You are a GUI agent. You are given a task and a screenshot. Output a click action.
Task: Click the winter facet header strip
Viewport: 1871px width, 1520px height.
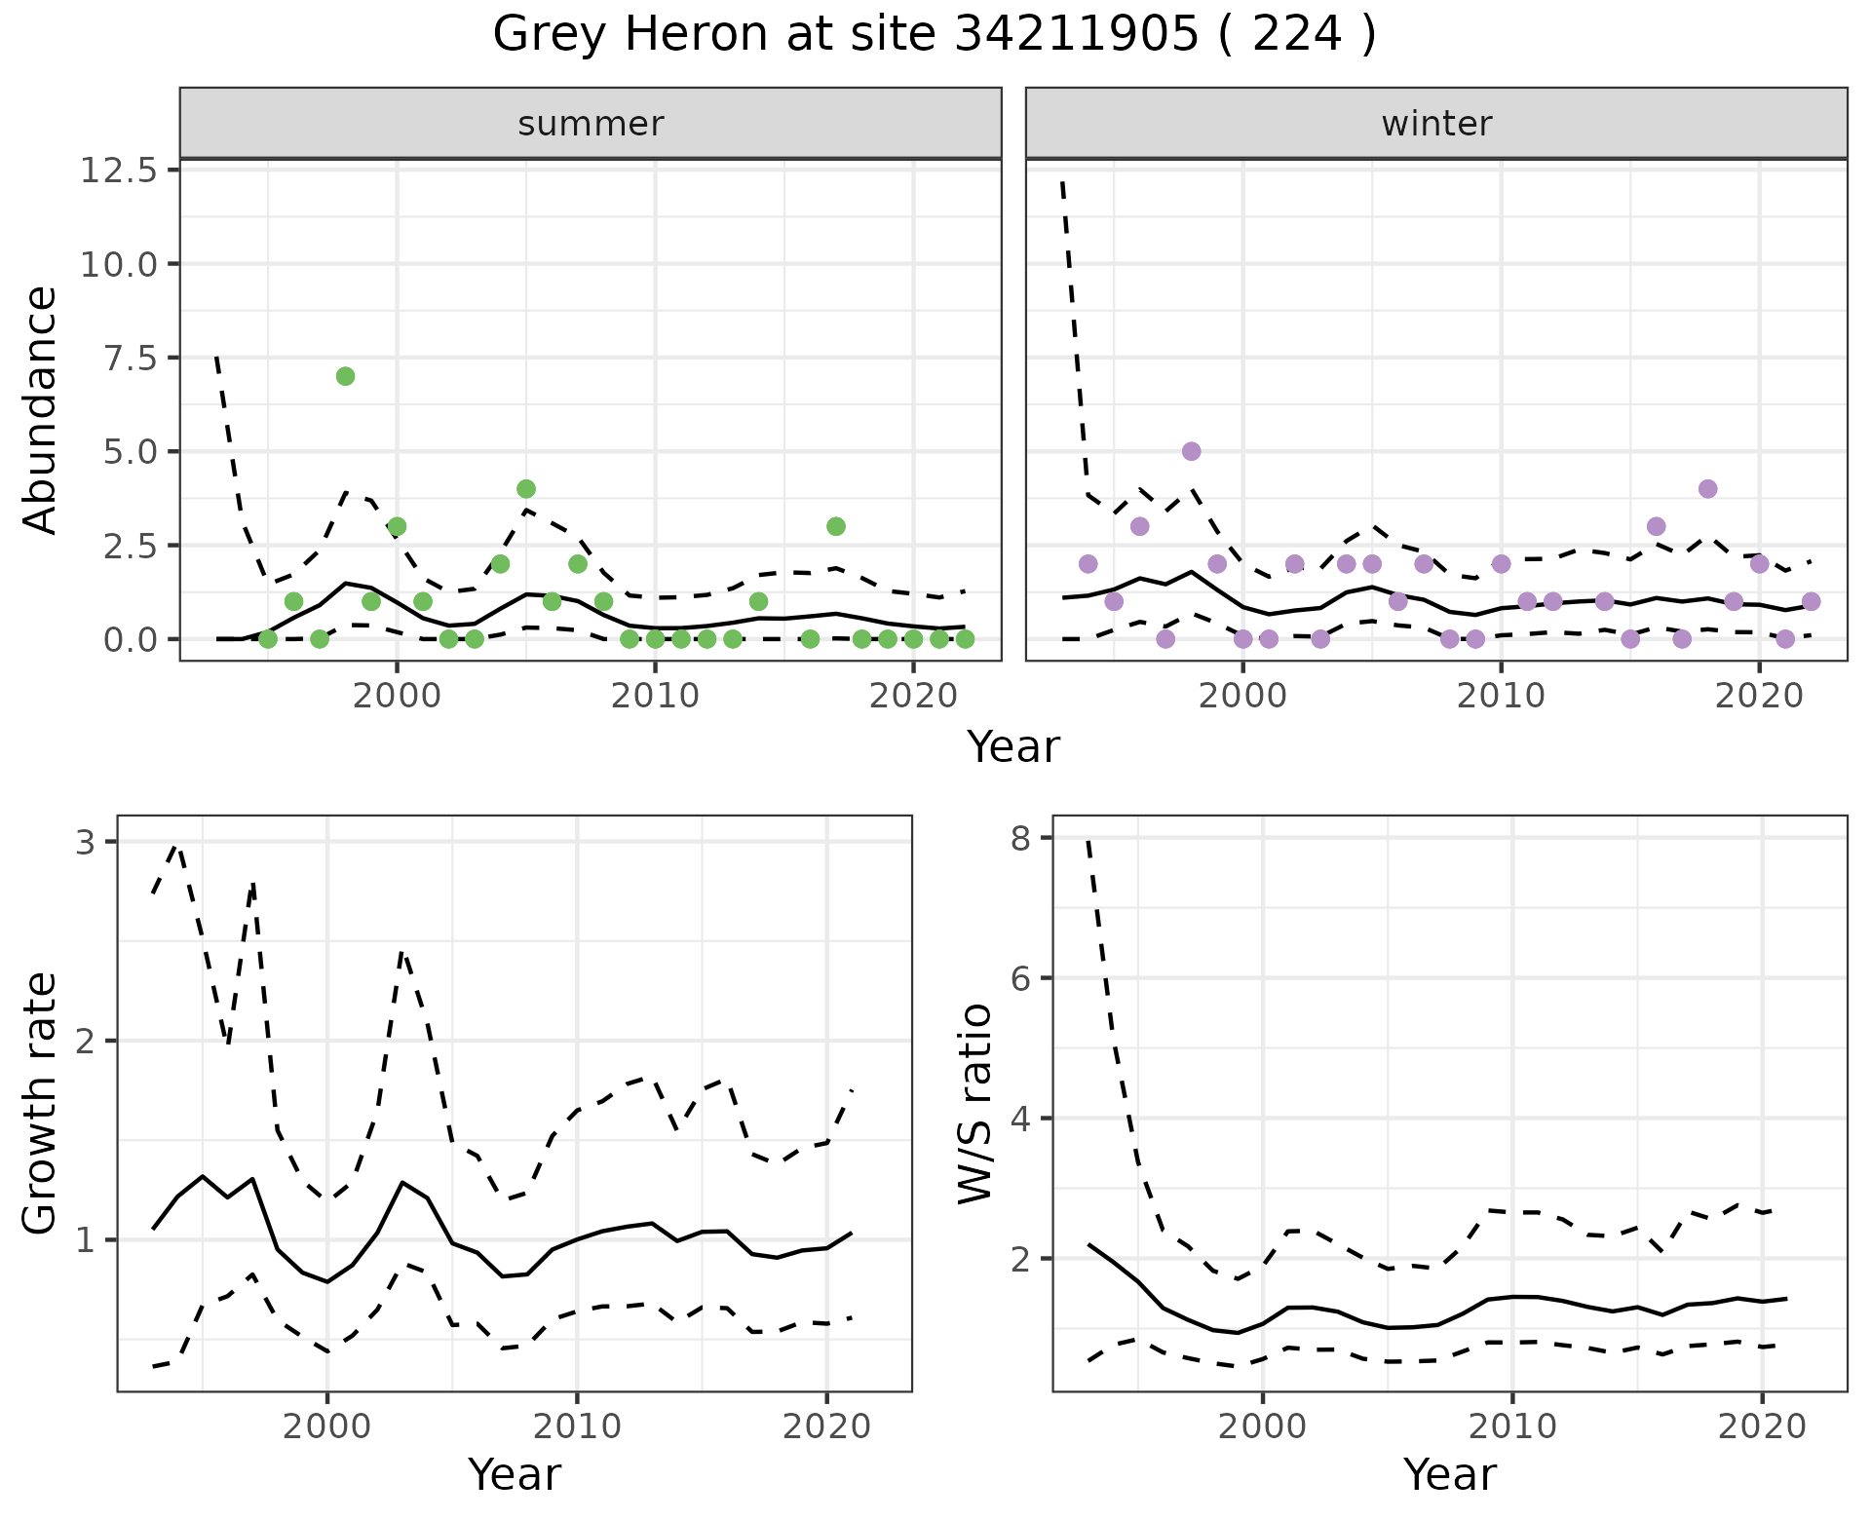(1436, 124)
